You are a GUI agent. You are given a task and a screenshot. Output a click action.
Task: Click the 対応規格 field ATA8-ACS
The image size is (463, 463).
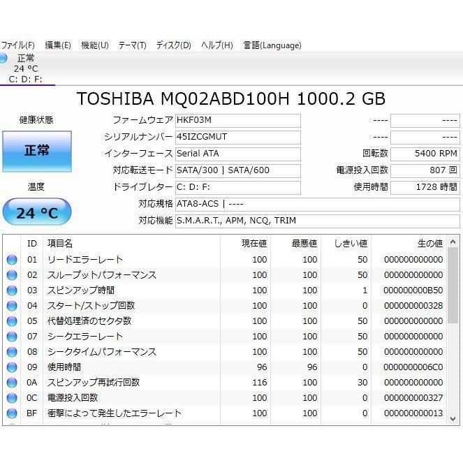318,205
